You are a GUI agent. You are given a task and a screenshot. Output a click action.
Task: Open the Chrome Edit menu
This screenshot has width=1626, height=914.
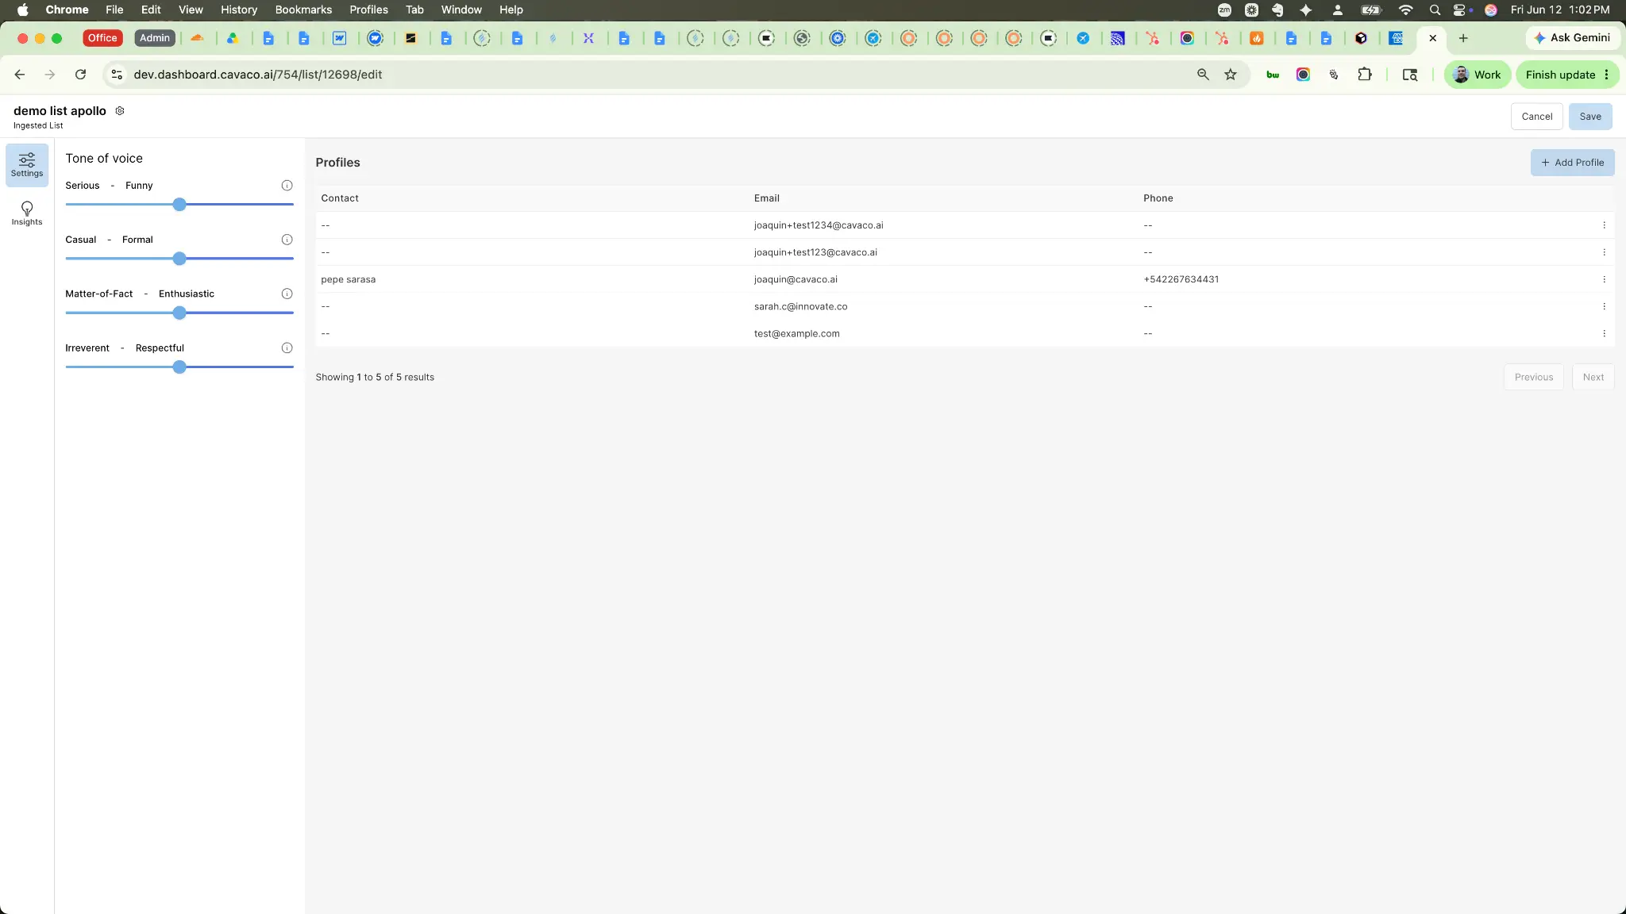[151, 10]
